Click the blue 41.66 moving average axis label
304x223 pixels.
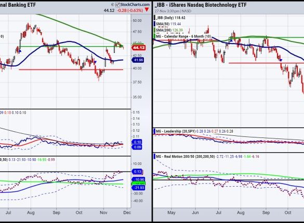(138, 60)
